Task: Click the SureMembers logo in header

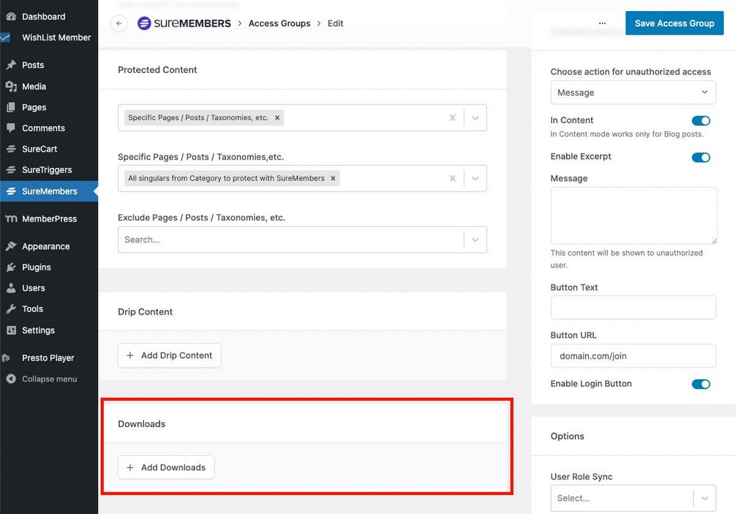Action: coord(184,23)
